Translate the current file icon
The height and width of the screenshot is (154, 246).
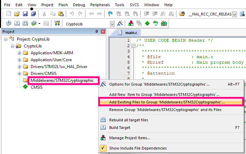pyautogui.click(x=9, y=23)
